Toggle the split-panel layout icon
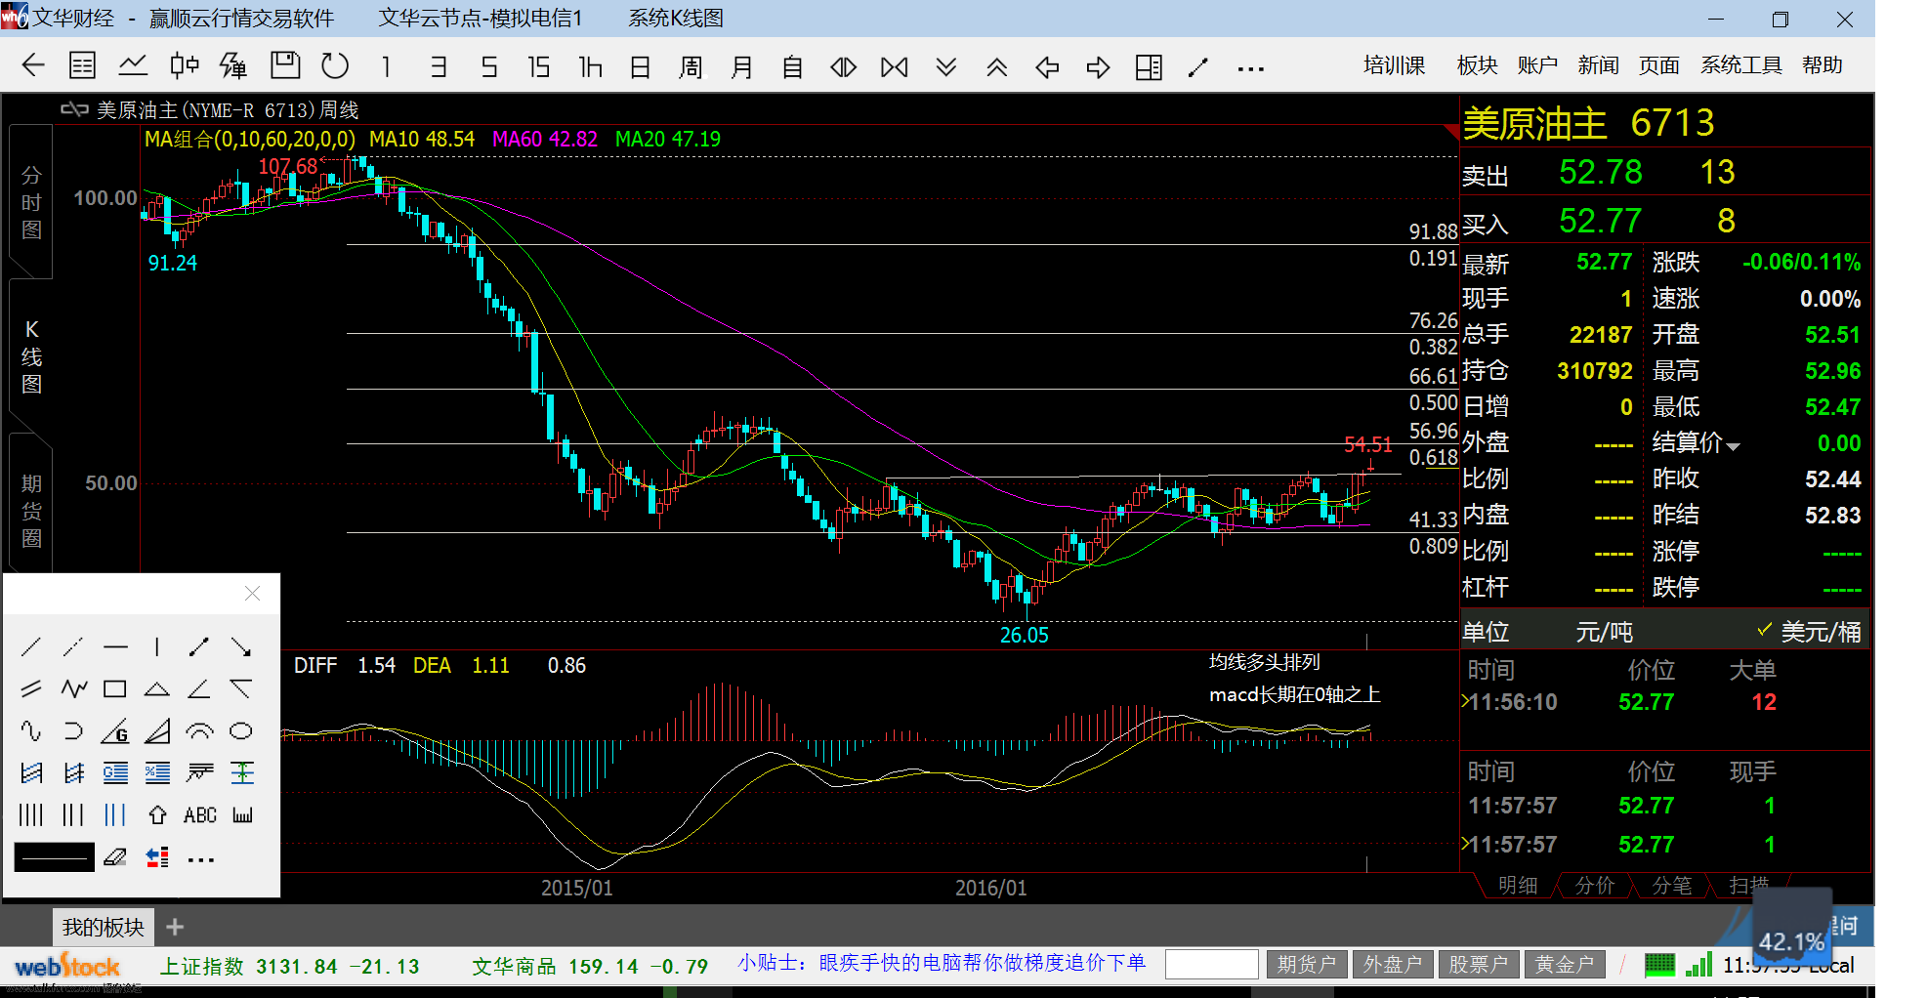Screen dimensions: 1928x998 pos(1149,66)
